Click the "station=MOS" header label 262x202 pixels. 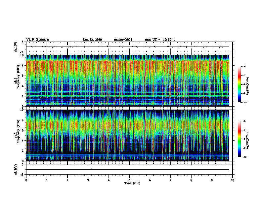(x=123, y=40)
